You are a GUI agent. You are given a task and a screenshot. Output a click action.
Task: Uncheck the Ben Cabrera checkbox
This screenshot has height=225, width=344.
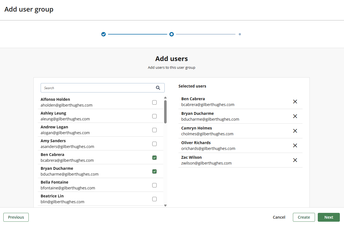pos(154,158)
